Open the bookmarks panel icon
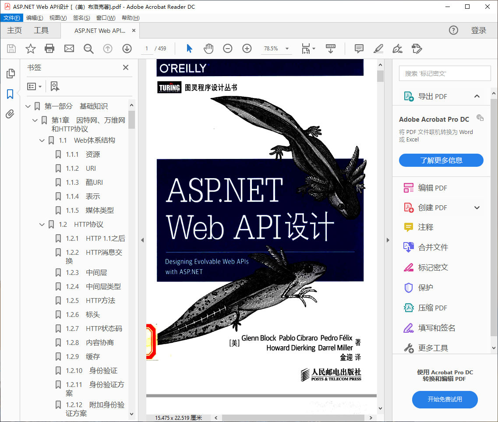The height and width of the screenshot is (422, 498). click(x=10, y=94)
